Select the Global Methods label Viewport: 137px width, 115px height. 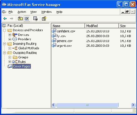coord(29,48)
